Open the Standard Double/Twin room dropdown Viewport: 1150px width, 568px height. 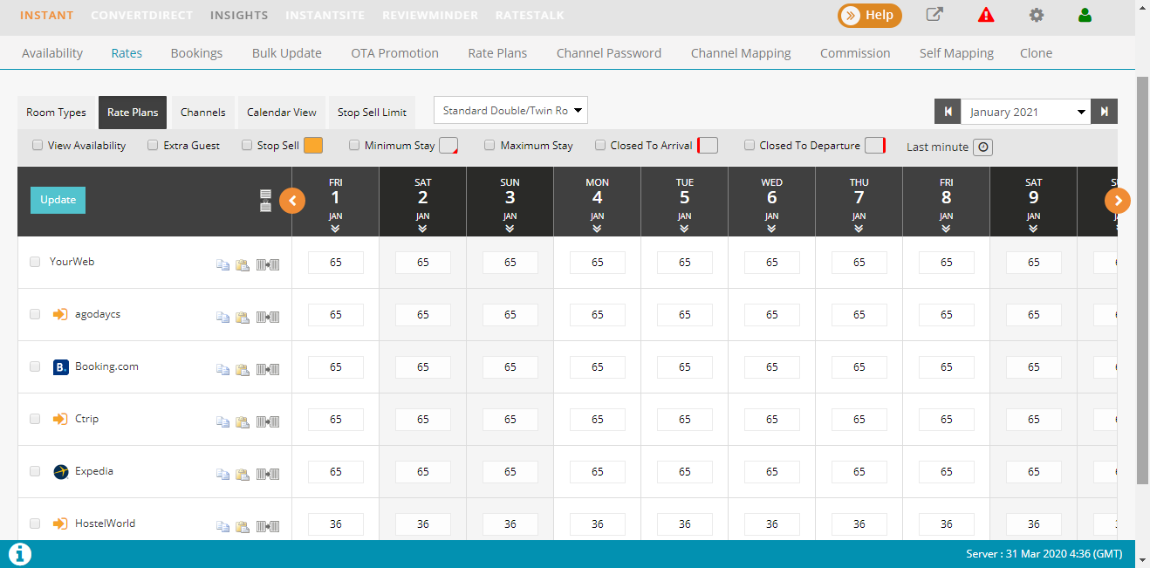tap(510, 111)
